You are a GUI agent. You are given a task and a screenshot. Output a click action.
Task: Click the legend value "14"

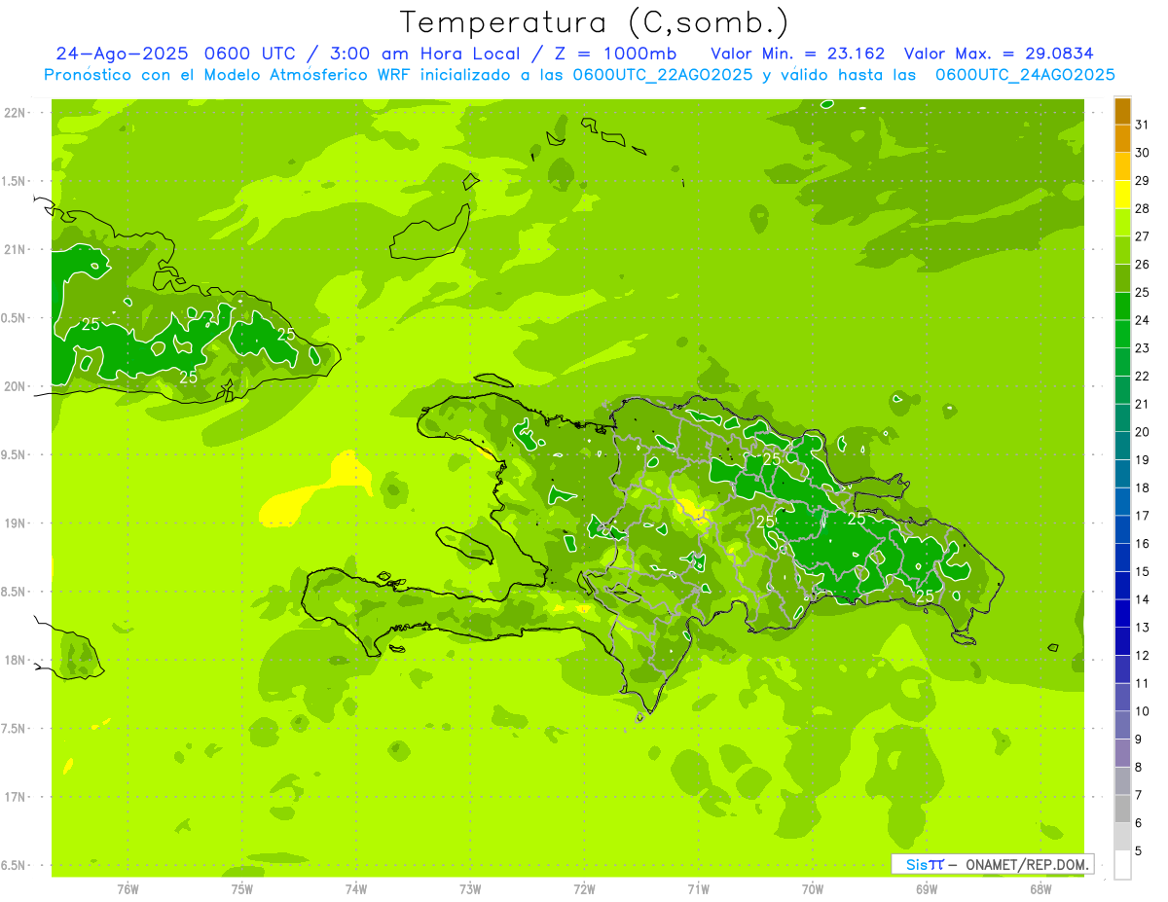tap(1143, 599)
